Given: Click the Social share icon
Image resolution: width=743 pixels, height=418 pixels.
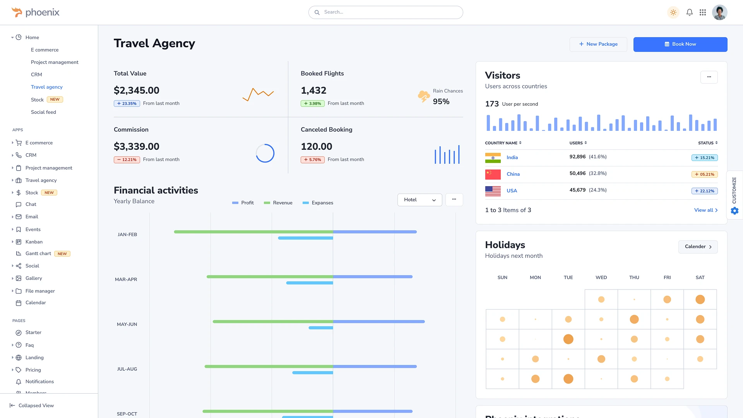Looking at the screenshot, I should 19,266.
